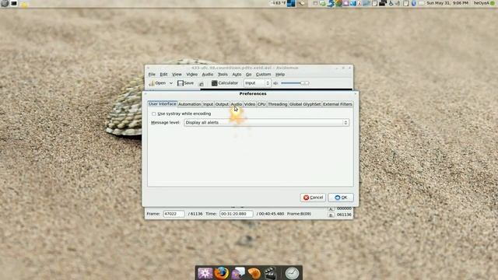Screen dimensions: 498x280
Task: Open the Help menu
Action: point(280,75)
